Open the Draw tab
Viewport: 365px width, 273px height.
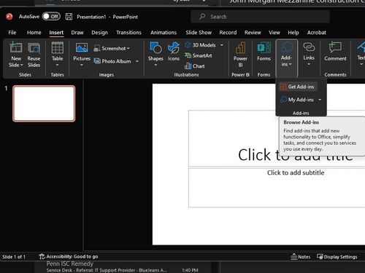(77, 33)
